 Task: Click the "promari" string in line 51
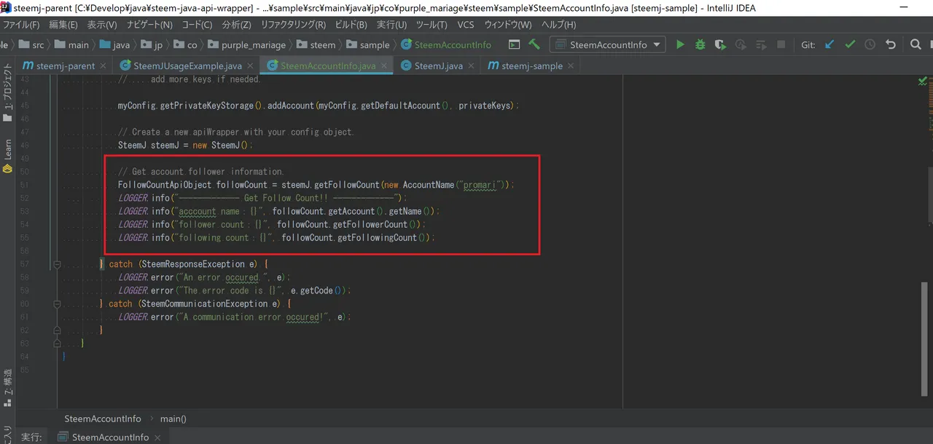click(x=481, y=185)
